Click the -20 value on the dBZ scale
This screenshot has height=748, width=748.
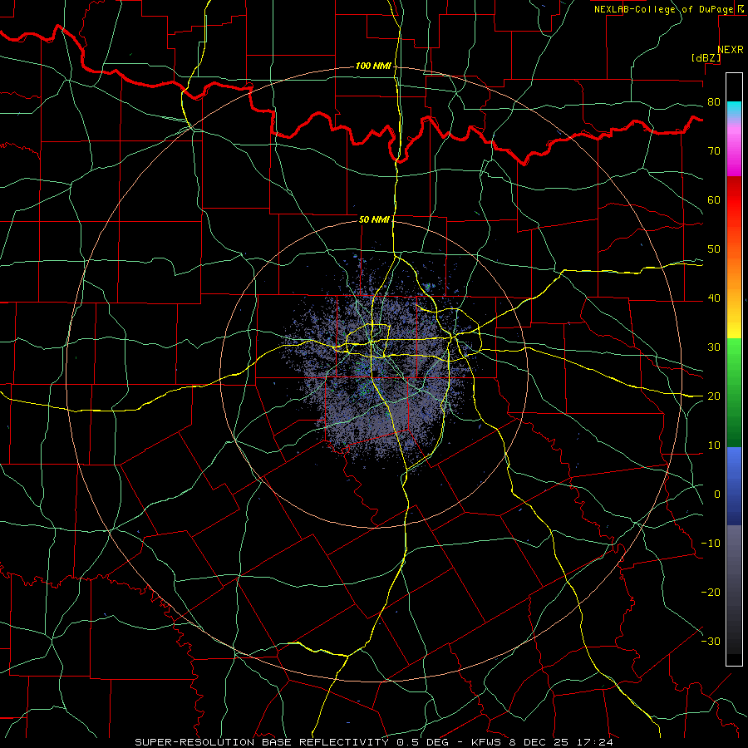[x=711, y=592]
